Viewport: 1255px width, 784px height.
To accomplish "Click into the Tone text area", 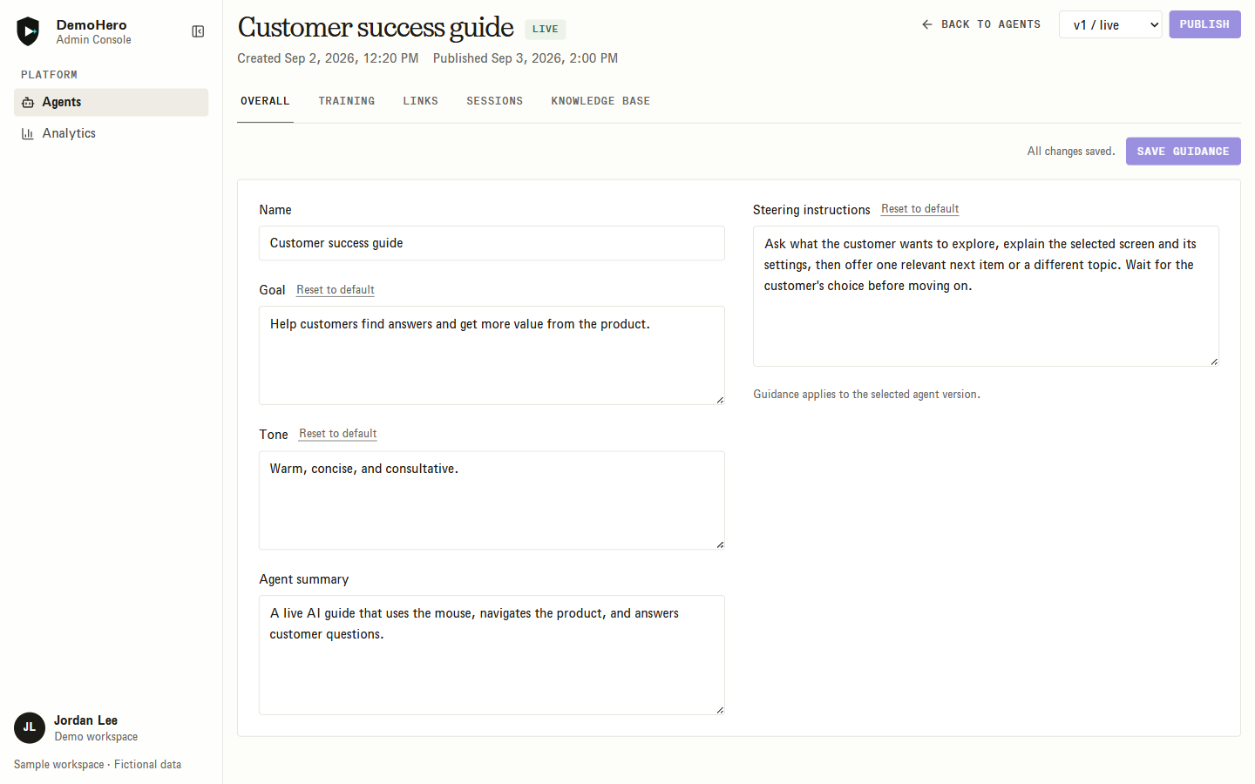I will point(492,500).
